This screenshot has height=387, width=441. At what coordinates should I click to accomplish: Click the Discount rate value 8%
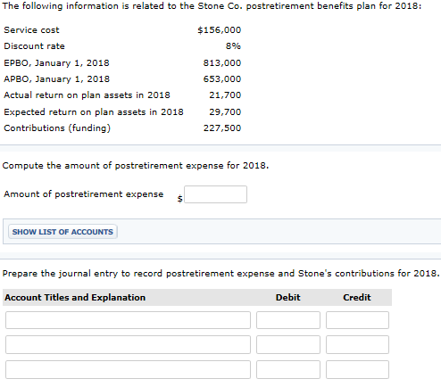[x=233, y=46]
